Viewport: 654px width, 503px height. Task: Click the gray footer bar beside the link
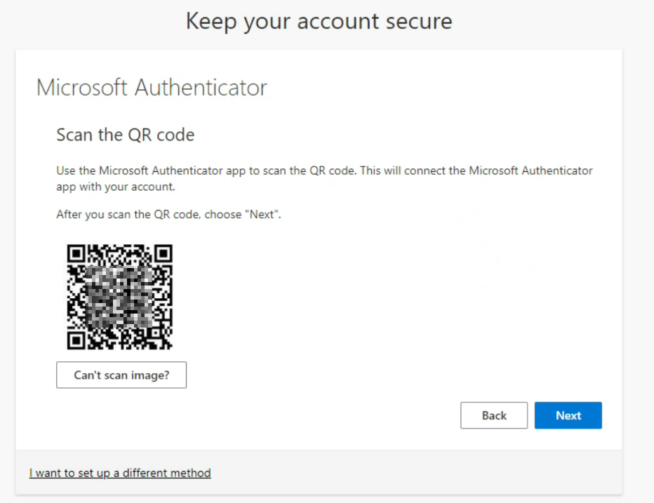click(x=421, y=473)
